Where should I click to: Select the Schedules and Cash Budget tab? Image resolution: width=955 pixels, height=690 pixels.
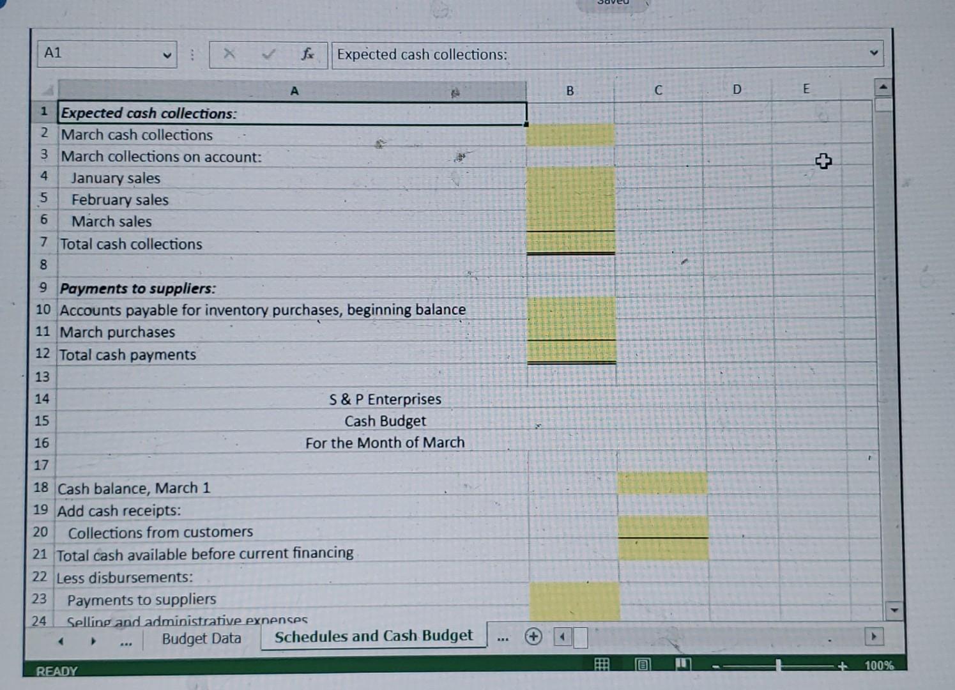374,636
